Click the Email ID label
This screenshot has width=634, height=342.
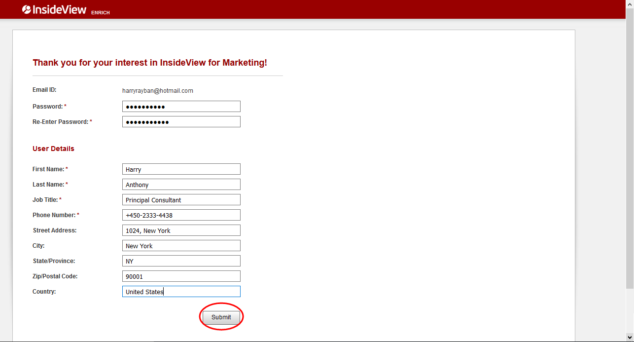tap(44, 90)
